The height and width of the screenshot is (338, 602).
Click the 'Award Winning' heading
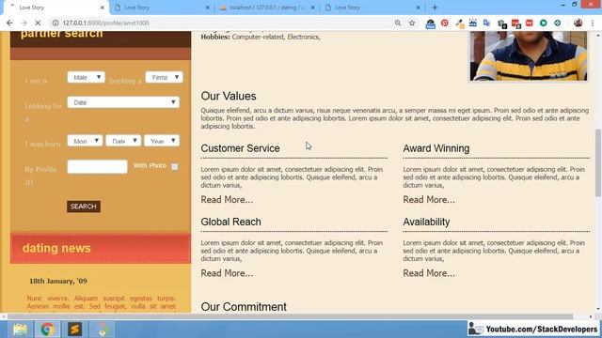(x=436, y=148)
